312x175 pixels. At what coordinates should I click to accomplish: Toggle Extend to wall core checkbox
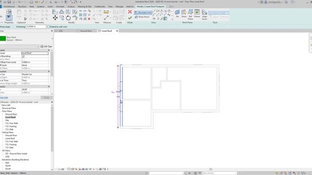pyautogui.click(x=48, y=27)
